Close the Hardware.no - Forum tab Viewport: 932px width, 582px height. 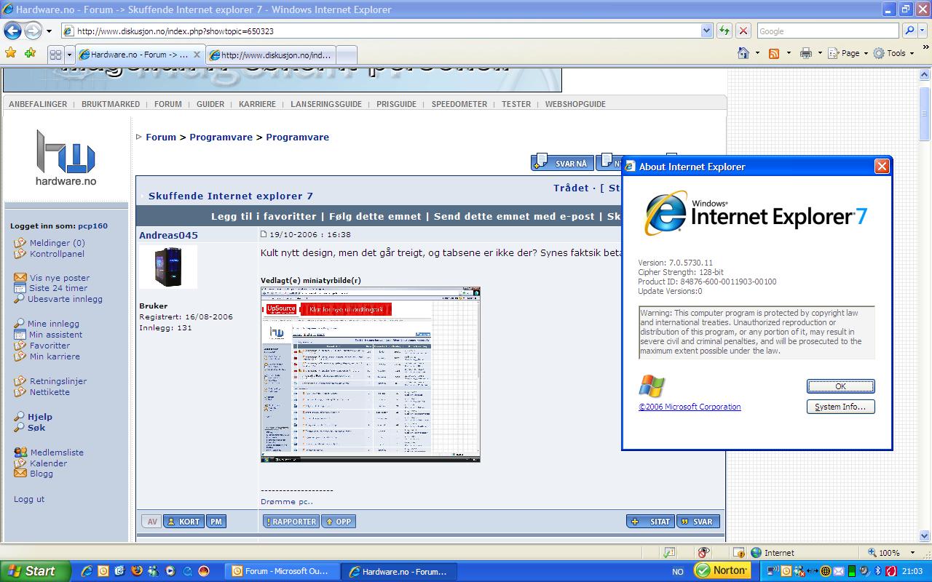click(197, 55)
